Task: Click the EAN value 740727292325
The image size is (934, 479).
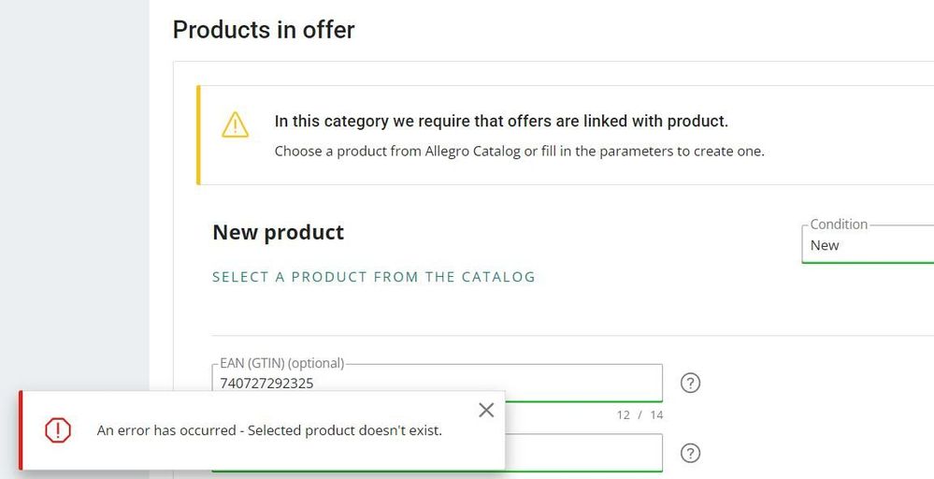Action: pos(266,383)
